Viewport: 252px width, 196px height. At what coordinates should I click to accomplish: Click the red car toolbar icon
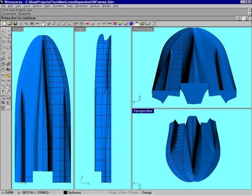pos(87,24)
